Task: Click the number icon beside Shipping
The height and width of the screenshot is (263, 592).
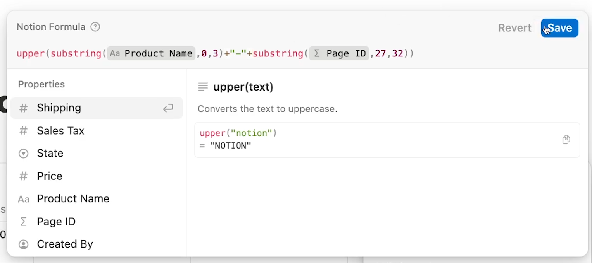Action: pos(24,108)
